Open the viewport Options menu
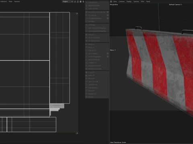193x144 pixels. 136,2
